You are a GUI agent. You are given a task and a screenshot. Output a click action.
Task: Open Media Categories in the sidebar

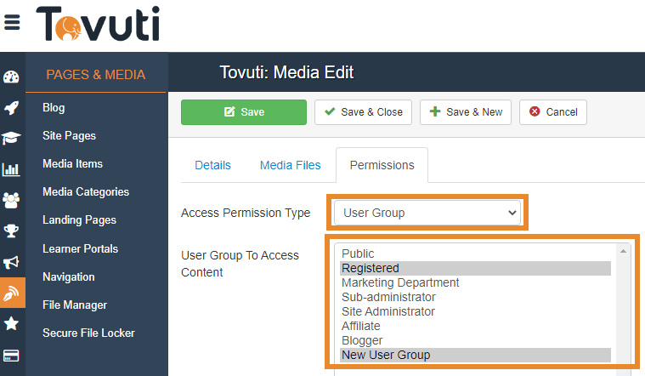86,192
